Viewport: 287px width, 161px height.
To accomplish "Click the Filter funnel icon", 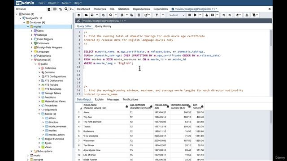I will 157,15.
